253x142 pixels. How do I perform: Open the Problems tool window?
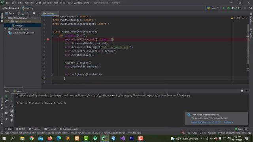(34, 129)
